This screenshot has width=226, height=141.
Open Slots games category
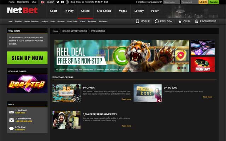[x=53, y=22]
